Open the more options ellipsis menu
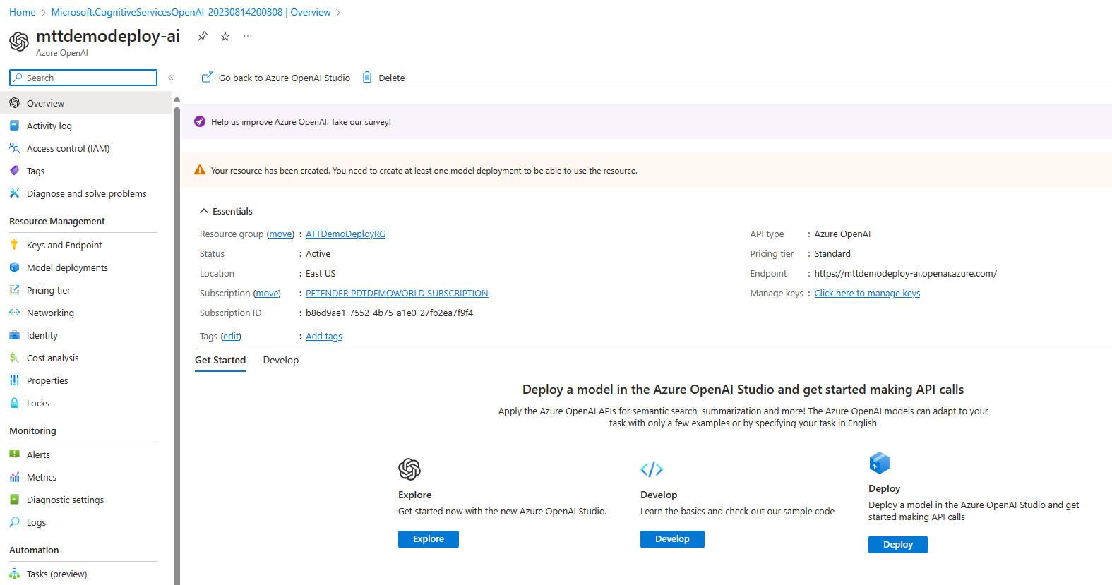This screenshot has width=1112, height=585. 248,36
